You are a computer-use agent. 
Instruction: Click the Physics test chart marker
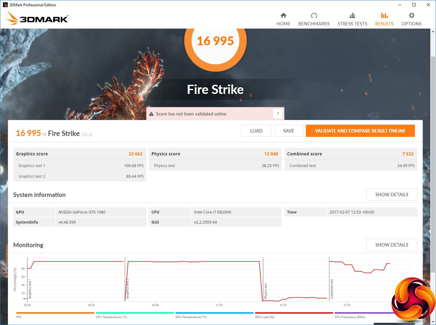[266, 291]
